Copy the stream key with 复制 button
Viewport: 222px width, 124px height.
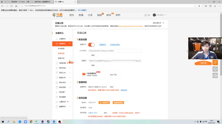pos(93,65)
